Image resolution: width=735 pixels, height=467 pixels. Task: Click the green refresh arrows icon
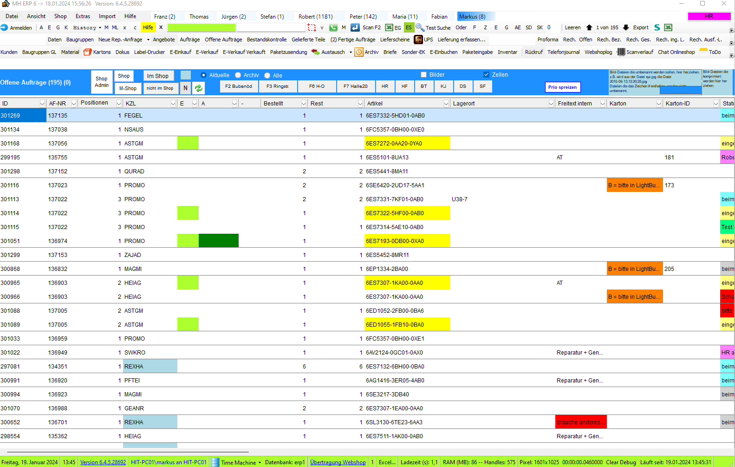[x=199, y=88]
